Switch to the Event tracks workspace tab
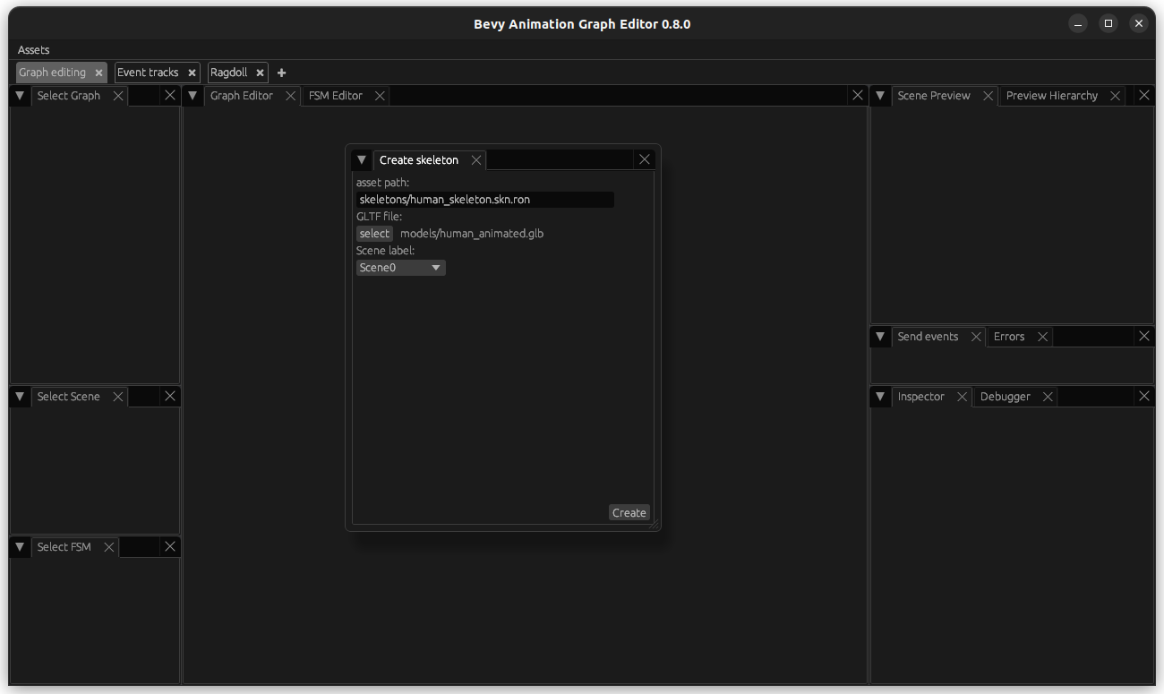The width and height of the screenshot is (1164, 694). (x=150, y=73)
